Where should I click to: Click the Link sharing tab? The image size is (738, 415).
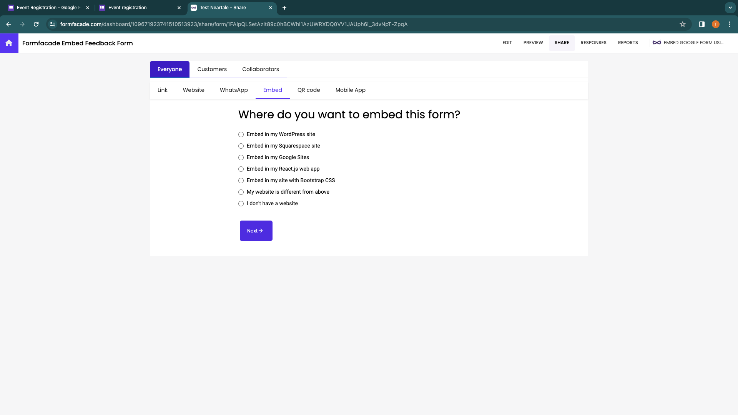click(162, 90)
